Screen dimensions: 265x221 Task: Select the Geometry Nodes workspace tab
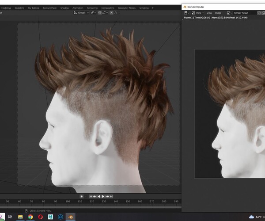(x=127, y=8)
